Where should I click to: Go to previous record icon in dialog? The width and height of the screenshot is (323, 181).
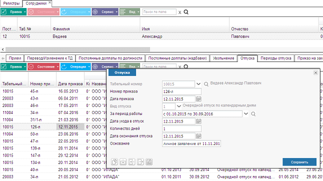pyautogui.click(x=131, y=162)
